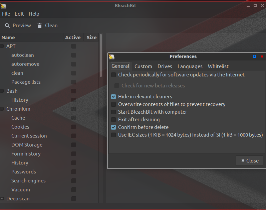
Task: Collapse the Deep scan tree group
Action: coord(2,198)
